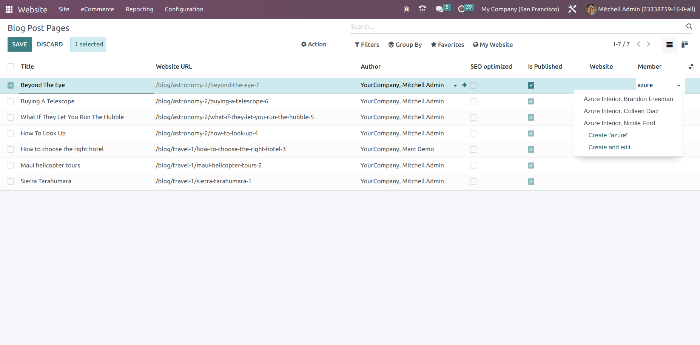The height and width of the screenshot is (345, 700).
Task: Click the bug report icon
Action: [x=407, y=9]
